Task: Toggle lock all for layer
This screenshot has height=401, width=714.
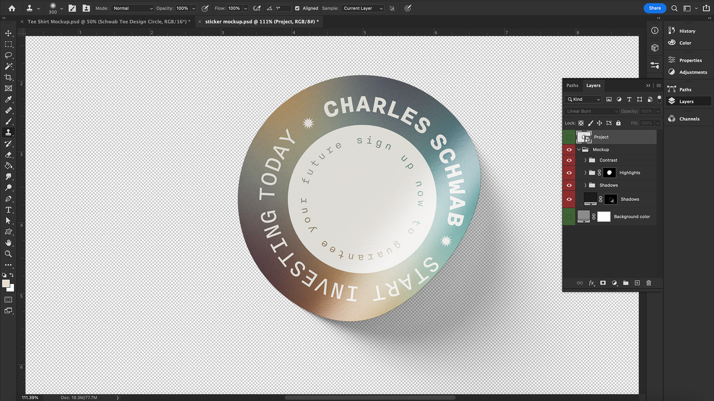Action: [618, 123]
